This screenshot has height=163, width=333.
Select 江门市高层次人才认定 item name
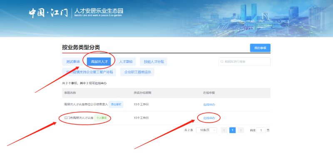click(79, 118)
